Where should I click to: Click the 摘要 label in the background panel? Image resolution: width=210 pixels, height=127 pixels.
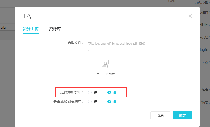coord(205,102)
